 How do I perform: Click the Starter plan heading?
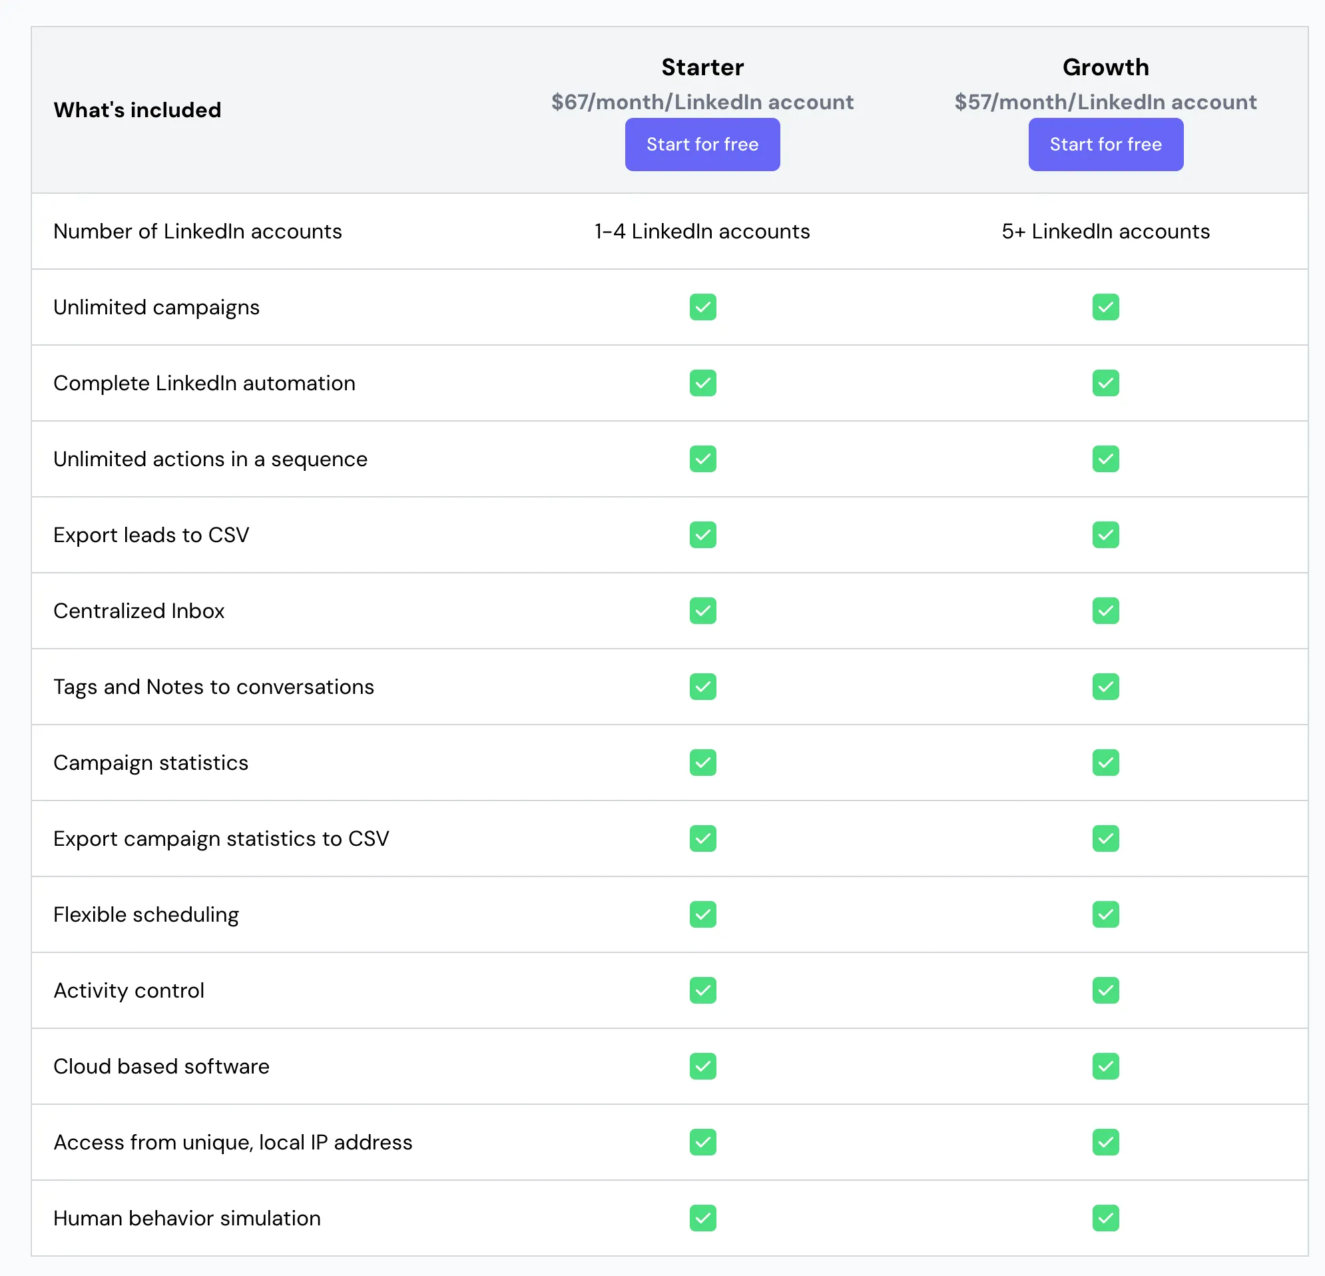pos(702,67)
